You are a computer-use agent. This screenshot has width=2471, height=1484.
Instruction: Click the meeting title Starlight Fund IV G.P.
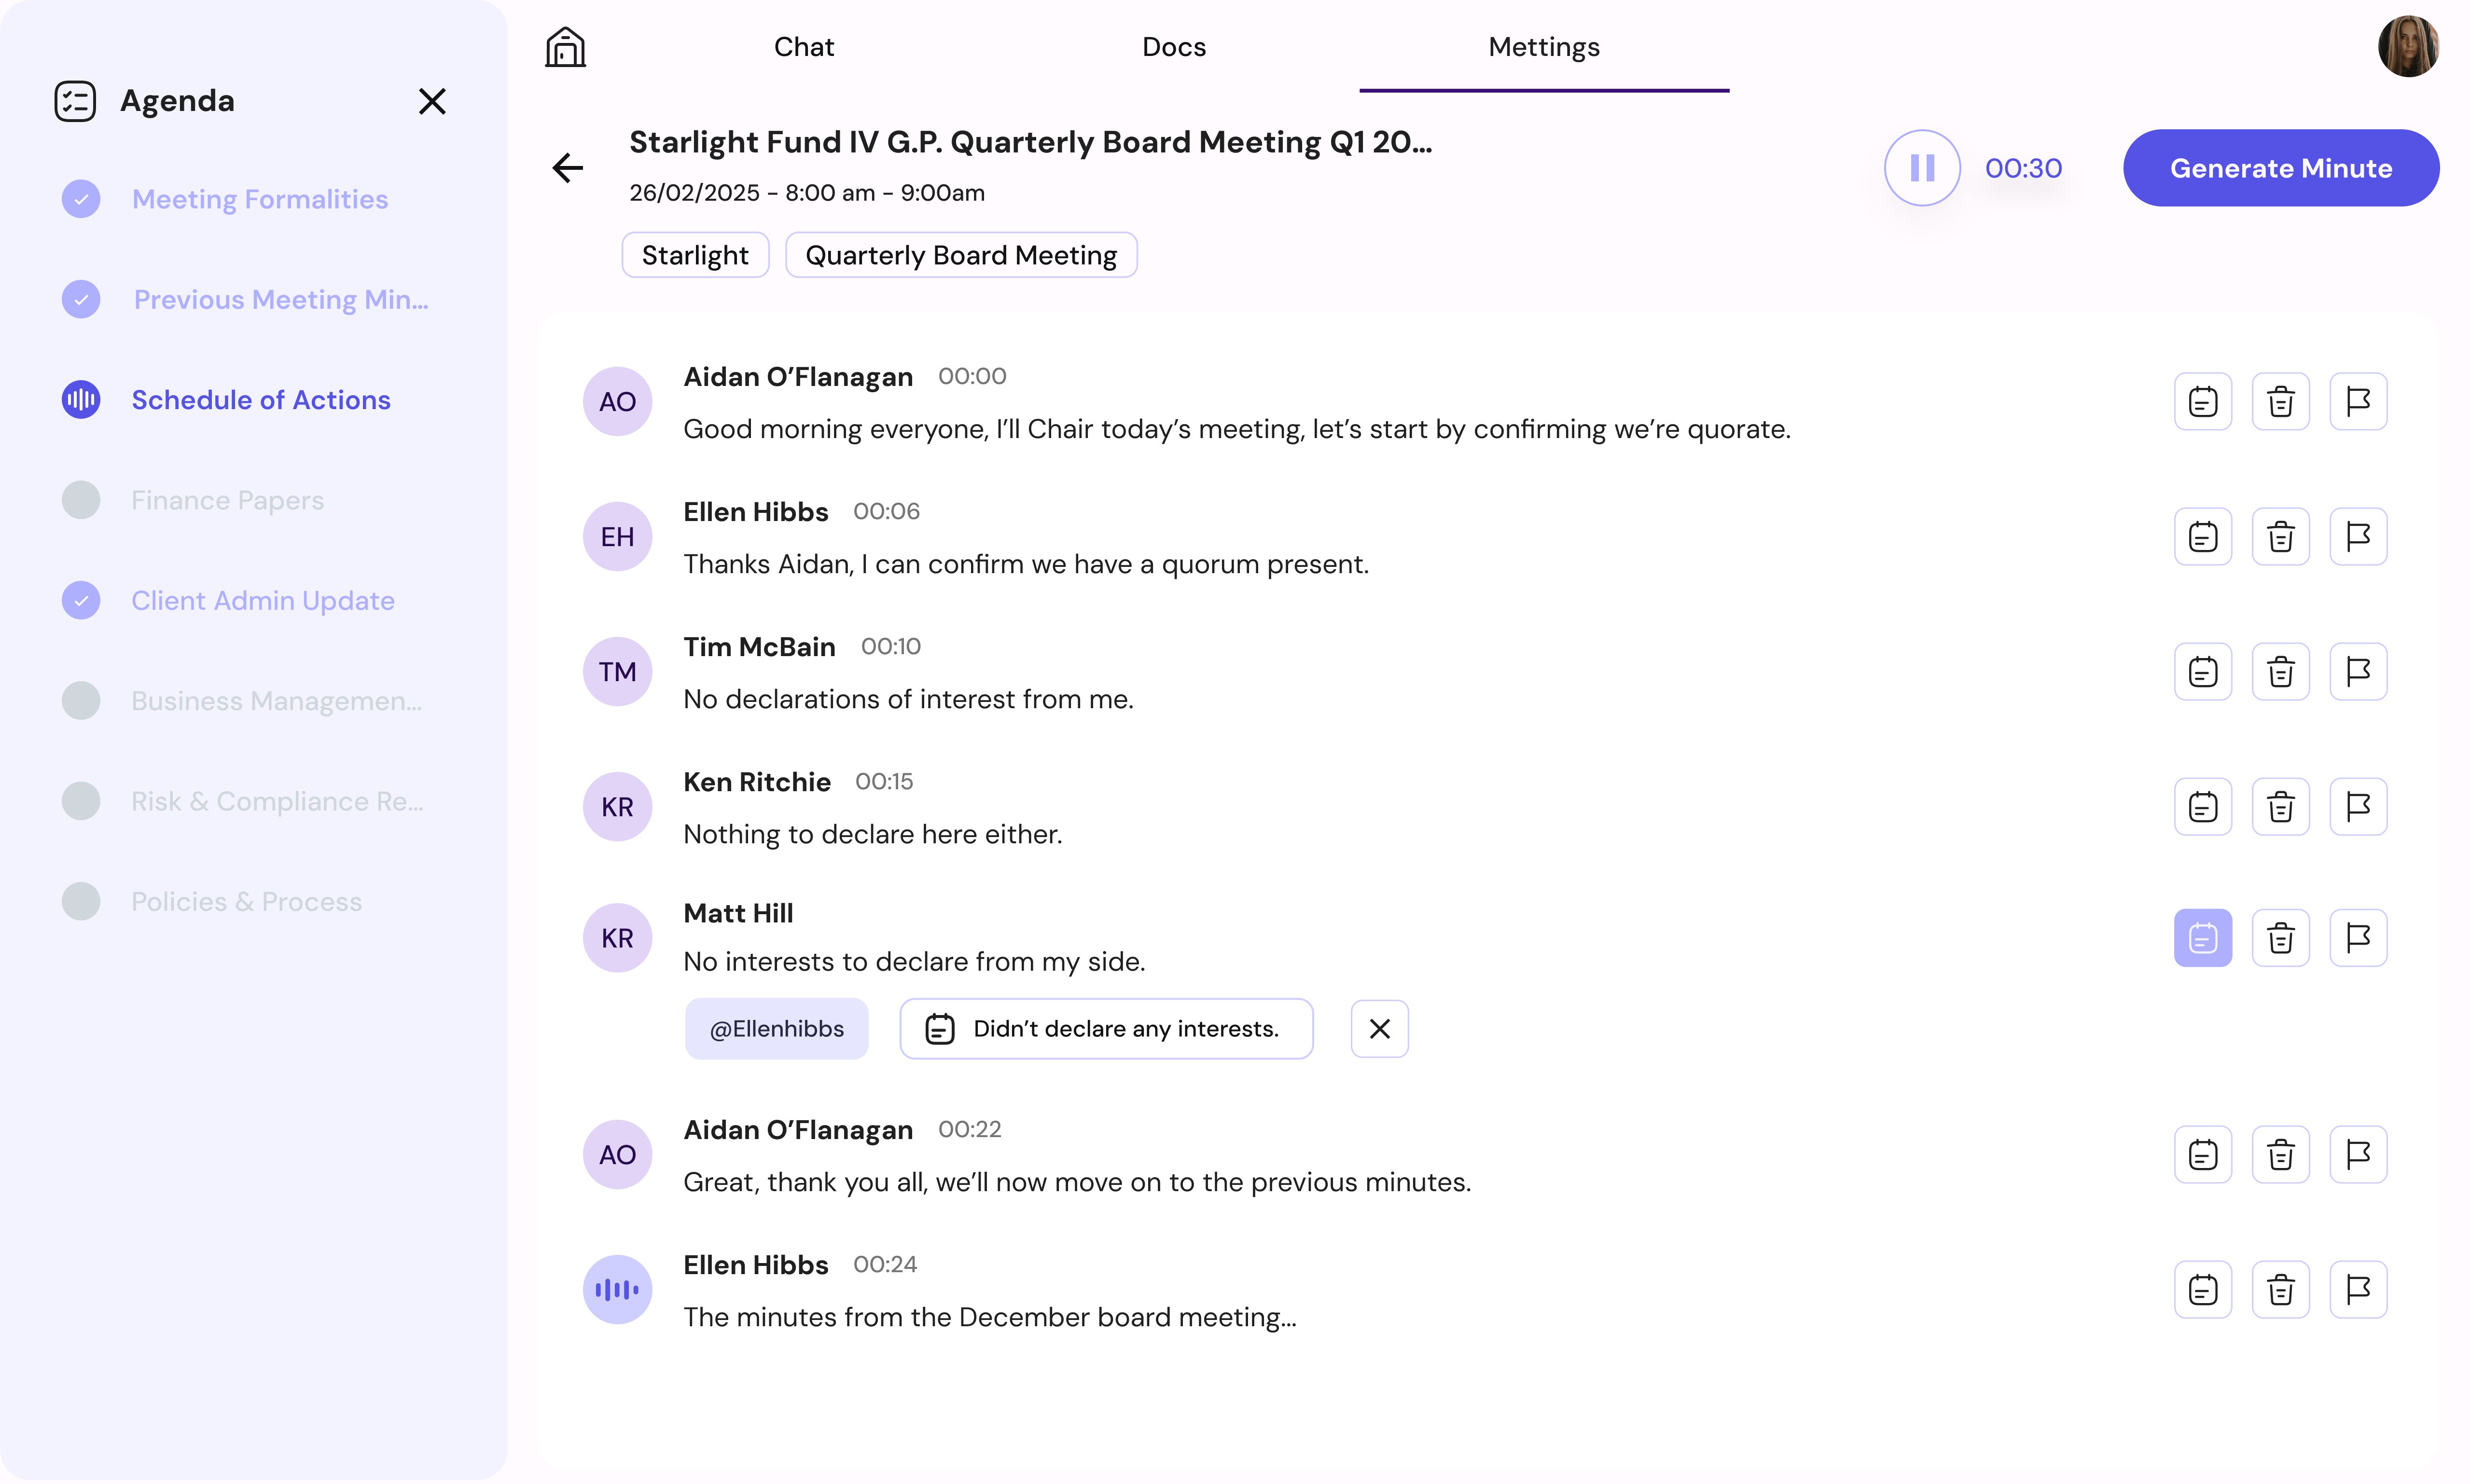[1030, 142]
